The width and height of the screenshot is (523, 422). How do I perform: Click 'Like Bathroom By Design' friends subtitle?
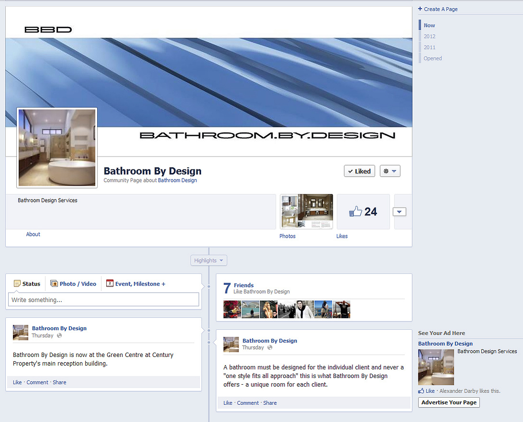[261, 292]
